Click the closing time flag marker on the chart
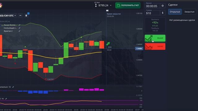 tap(107, 10)
